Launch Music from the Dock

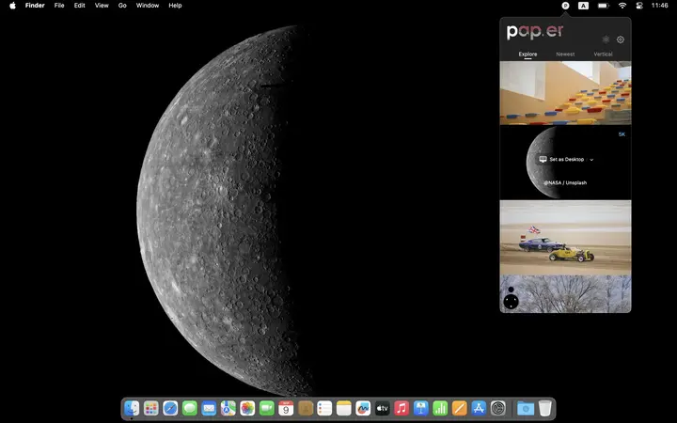401,408
